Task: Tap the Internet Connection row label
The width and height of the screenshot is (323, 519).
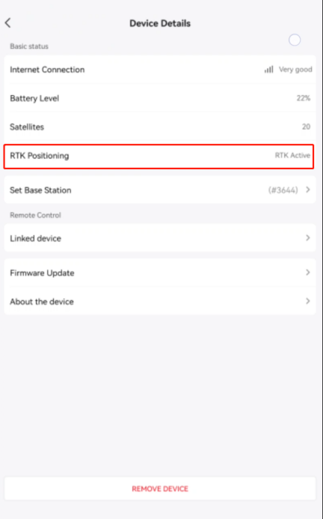Action: pyautogui.click(x=47, y=70)
